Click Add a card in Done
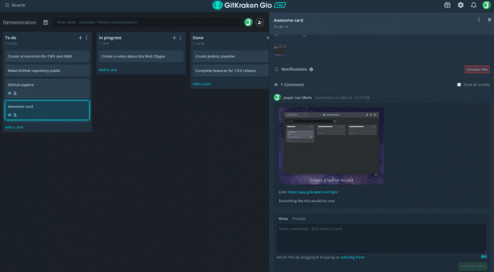Viewport: 494px width, 272px height. coord(202,84)
